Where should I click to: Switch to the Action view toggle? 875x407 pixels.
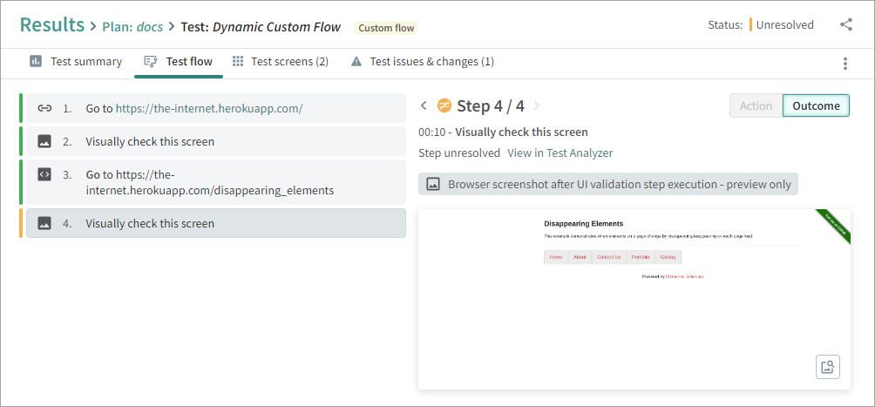click(756, 106)
